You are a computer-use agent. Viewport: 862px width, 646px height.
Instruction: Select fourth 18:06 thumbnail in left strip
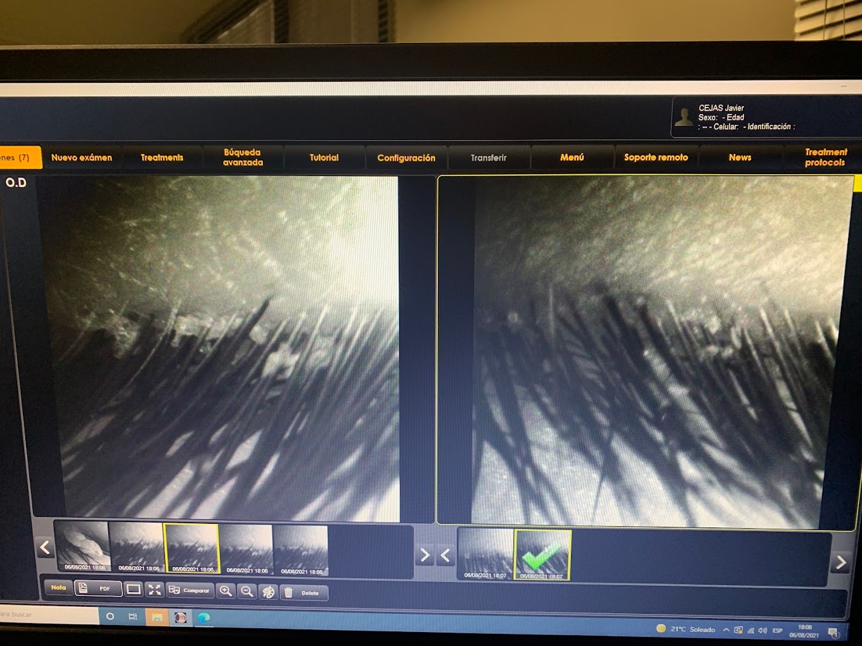click(247, 550)
